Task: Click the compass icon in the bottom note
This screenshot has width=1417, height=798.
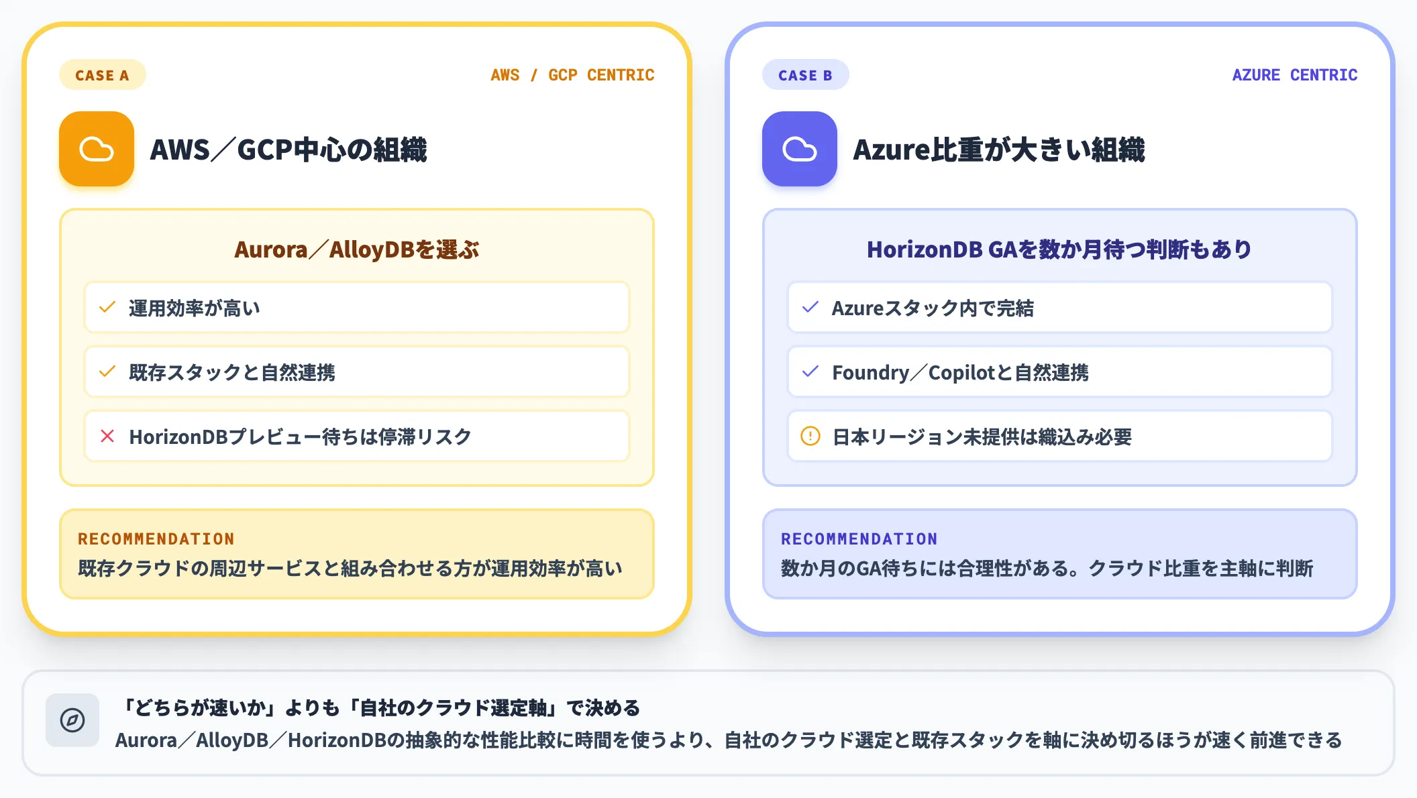Action: pos(72,720)
